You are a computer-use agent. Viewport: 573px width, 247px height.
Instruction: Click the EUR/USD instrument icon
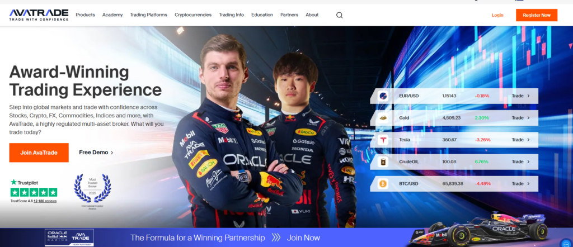pyautogui.click(x=383, y=96)
